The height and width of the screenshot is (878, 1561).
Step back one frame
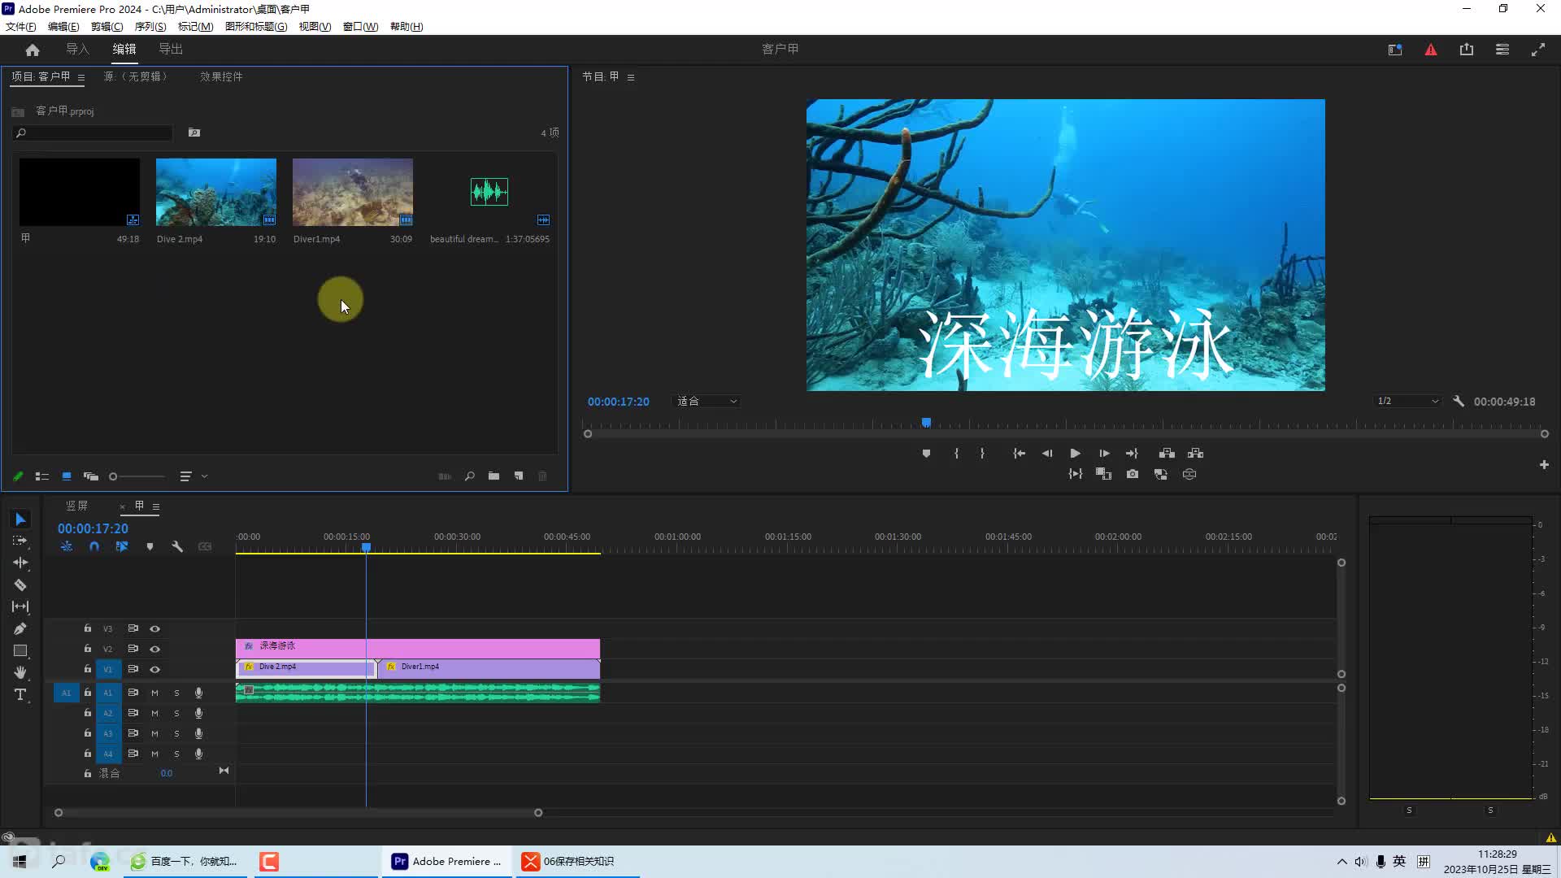[1047, 454]
